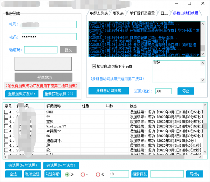Click the 帐号 input field
The image size is (210, 182).
click(49, 24)
